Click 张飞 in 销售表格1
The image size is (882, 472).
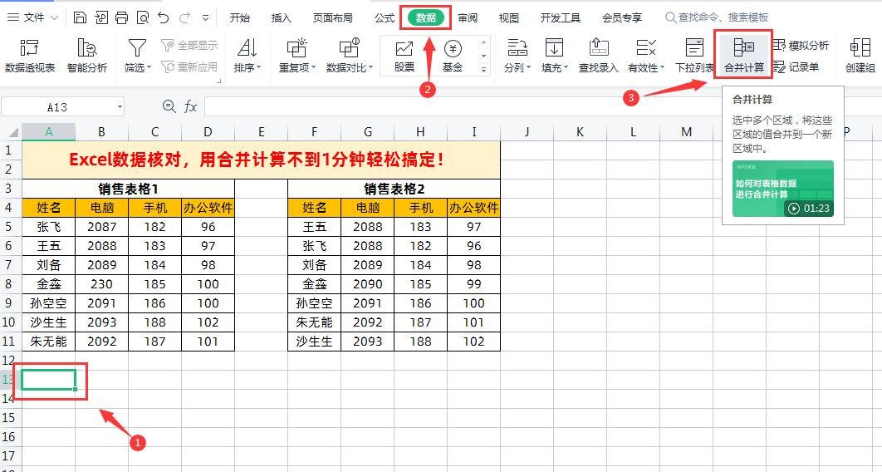pos(48,227)
